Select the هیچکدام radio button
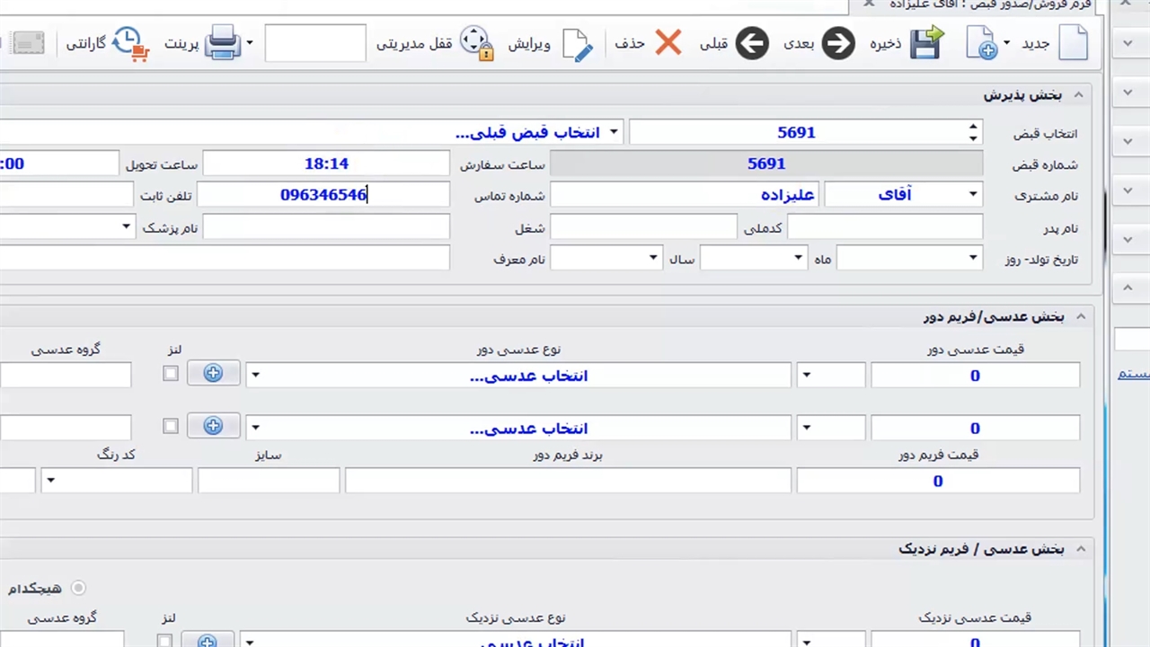This screenshot has width=1150, height=647. click(78, 588)
